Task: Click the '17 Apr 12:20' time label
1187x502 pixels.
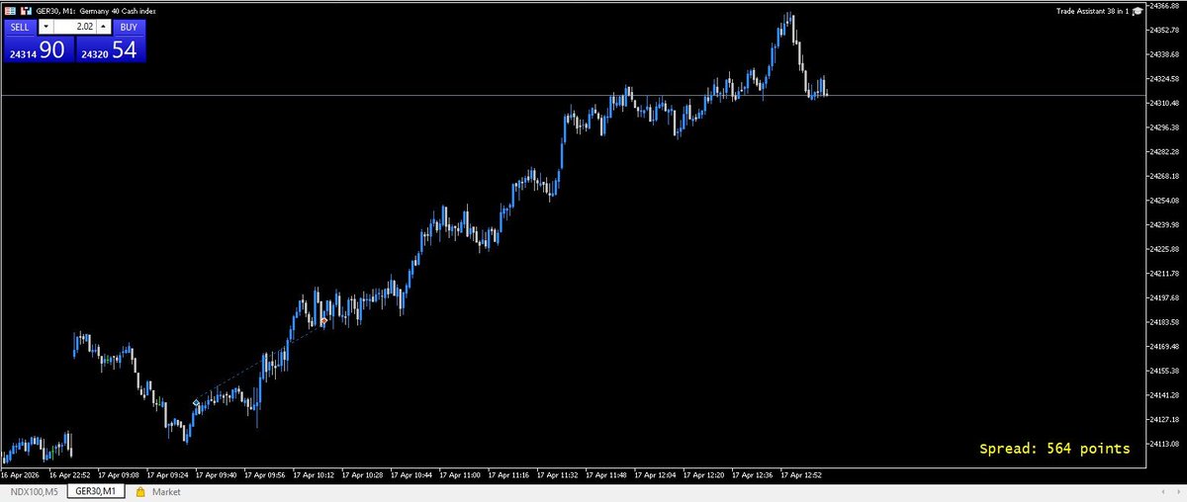Action: click(703, 474)
